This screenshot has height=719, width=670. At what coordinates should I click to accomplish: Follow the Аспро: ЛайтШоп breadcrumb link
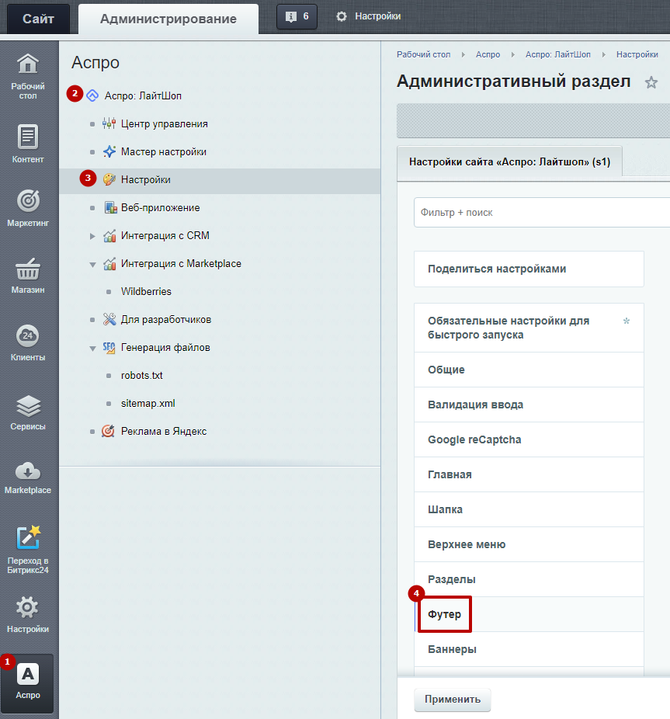[x=557, y=54]
